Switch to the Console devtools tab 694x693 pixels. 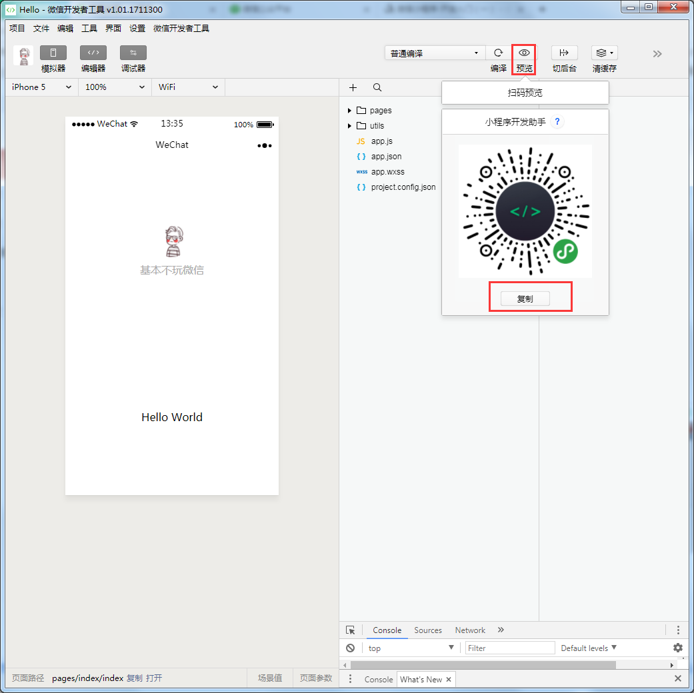[387, 630]
